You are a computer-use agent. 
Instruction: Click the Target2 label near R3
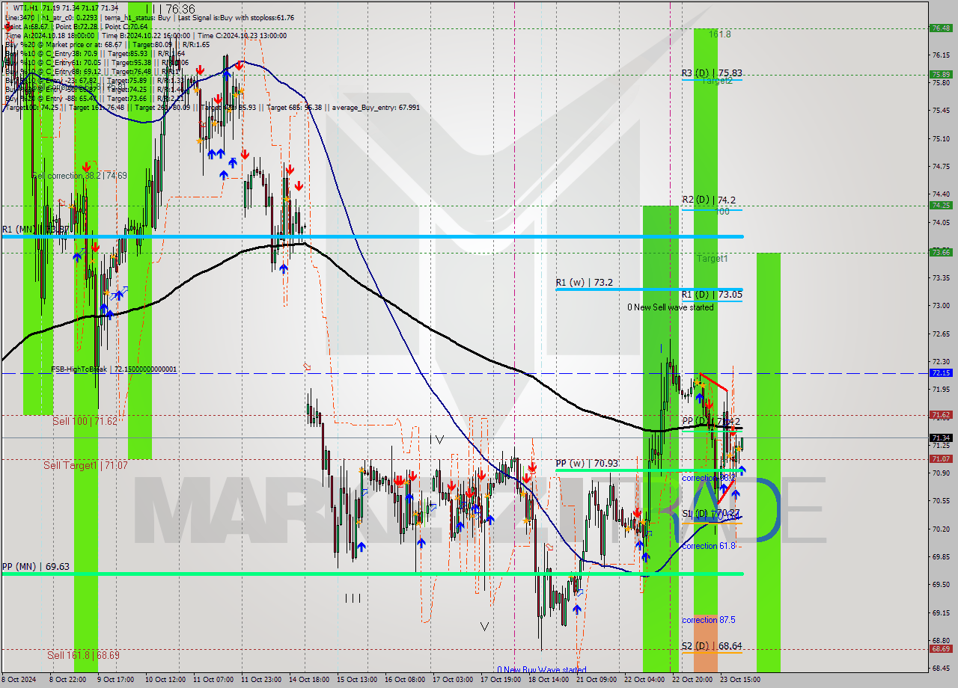(x=717, y=81)
